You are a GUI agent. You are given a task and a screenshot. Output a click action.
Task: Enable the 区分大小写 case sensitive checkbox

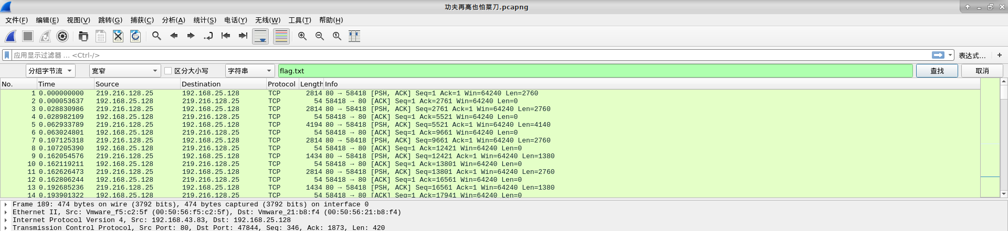click(168, 71)
